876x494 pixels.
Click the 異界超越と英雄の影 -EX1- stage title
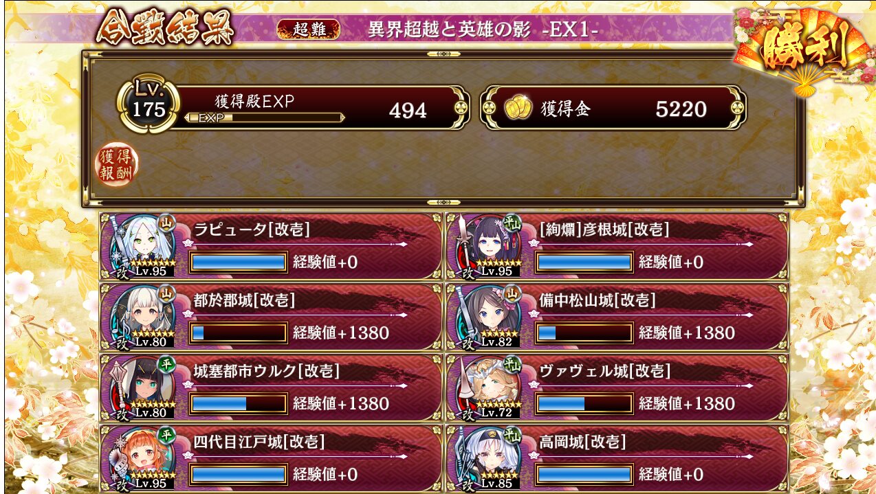pyautogui.click(x=483, y=30)
